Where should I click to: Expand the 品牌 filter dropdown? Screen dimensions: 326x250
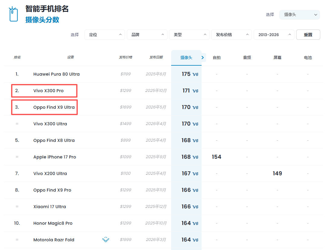pos(147,35)
